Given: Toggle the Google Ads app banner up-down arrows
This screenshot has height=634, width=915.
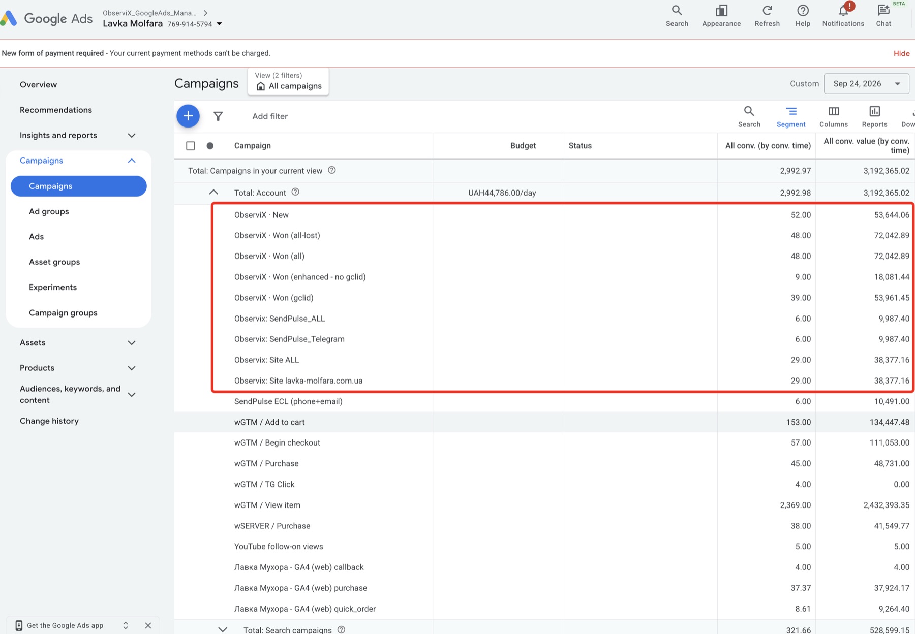Looking at the screenshot, I should point(126,625).
